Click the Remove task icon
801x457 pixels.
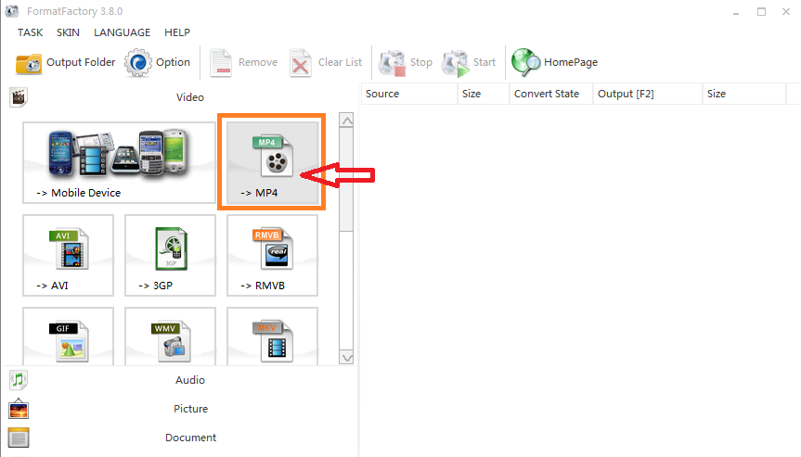point(221,63)
